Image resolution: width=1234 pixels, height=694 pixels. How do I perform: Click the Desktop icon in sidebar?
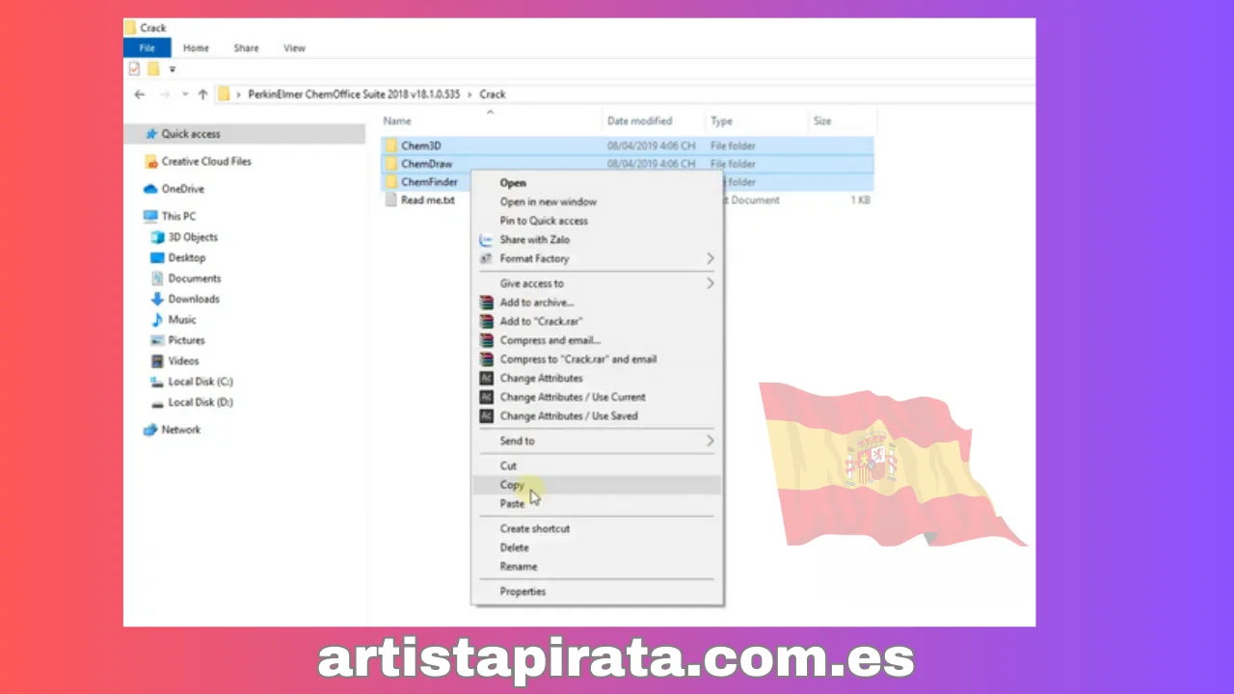click(158, 257)
